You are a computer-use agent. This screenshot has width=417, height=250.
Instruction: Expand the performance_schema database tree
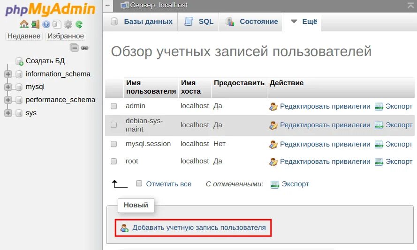click(8, 100)
